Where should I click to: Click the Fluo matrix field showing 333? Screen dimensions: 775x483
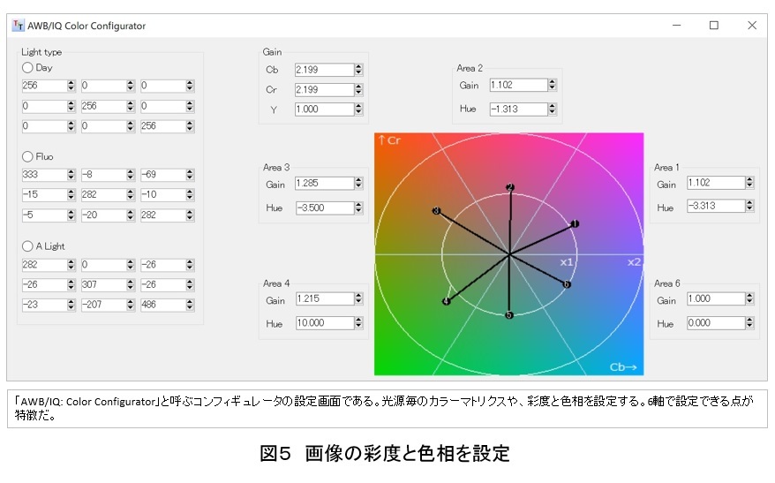[x=43, y=175]
